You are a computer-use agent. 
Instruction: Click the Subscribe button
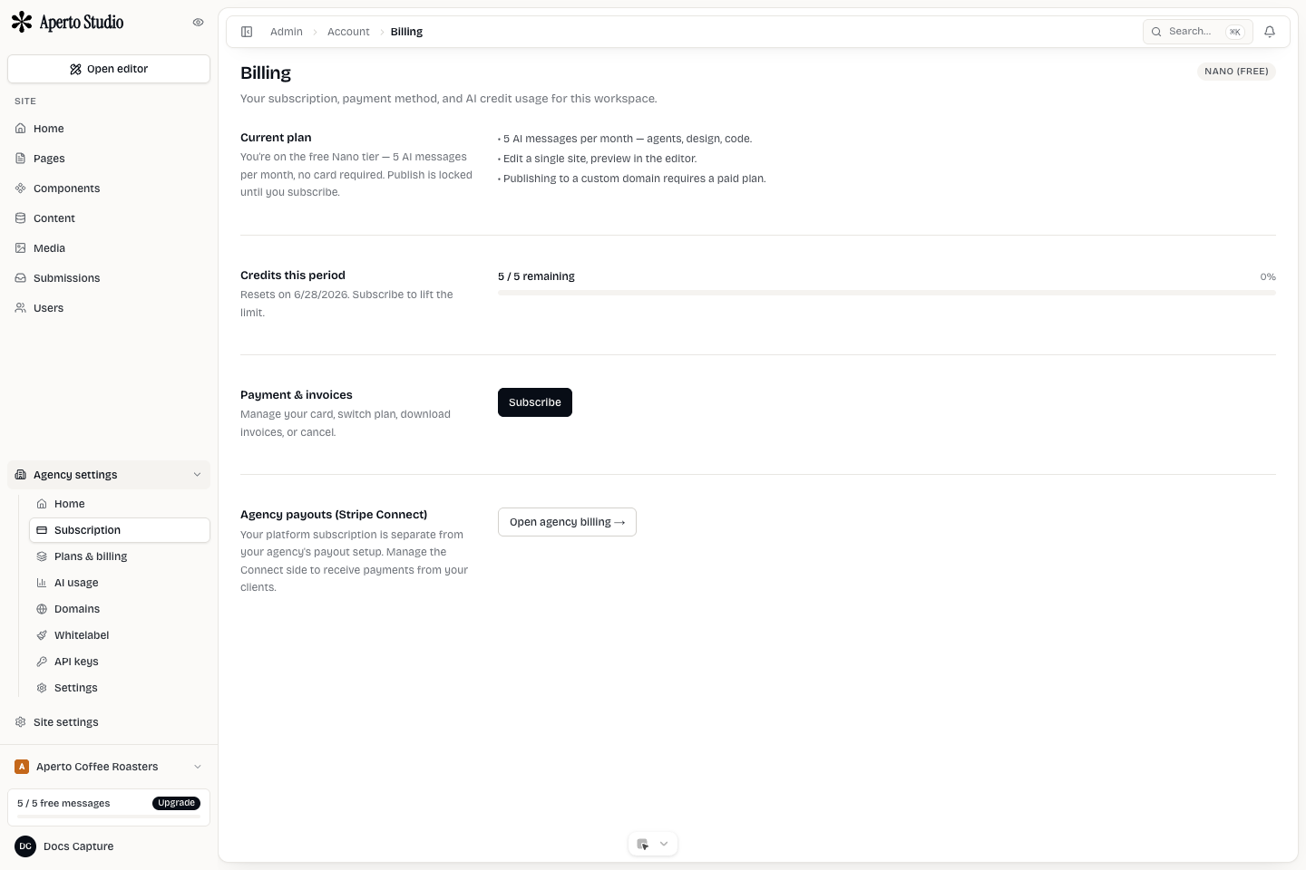(535, 402)
